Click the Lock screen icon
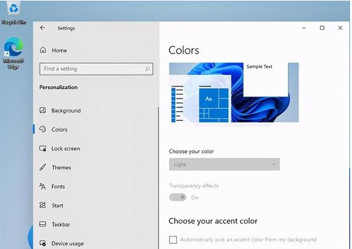Screen dimensions: 352x249 42,148
